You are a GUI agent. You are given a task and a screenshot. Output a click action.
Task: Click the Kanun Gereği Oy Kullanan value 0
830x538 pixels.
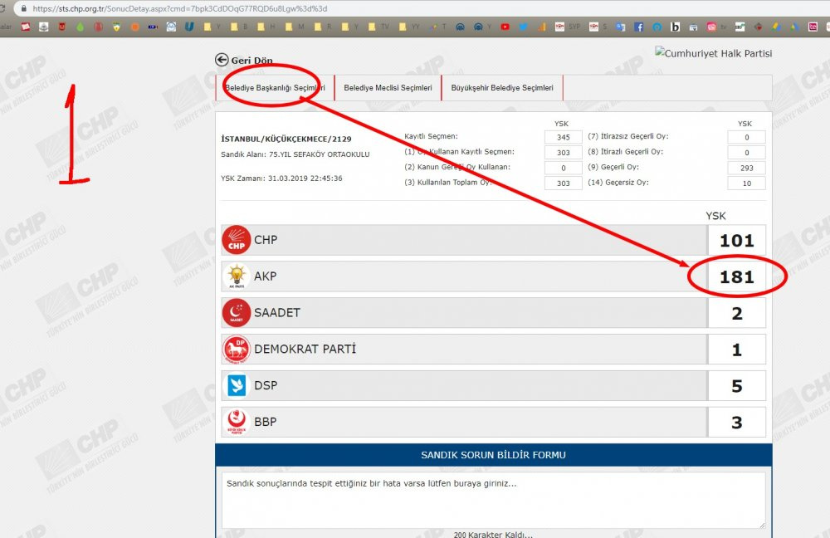pos(564,168)
